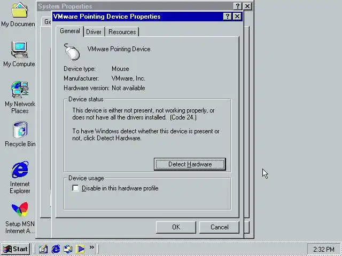This screenshot has height=256, width=342.
Task: Close the VMware Pointing Device Properties dialog
Action: [x=237, y=17]
